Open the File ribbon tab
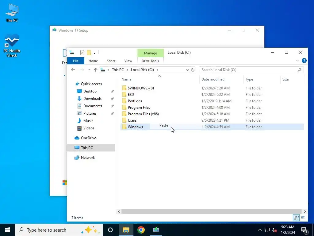Viewport: 314px width, 236px height. coord(76,61)
